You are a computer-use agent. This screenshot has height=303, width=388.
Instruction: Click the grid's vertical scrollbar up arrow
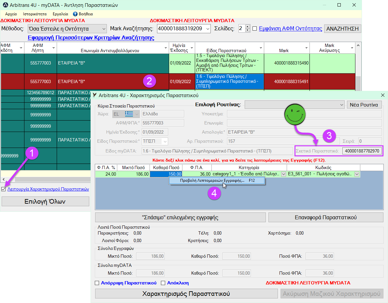[358, 46]
